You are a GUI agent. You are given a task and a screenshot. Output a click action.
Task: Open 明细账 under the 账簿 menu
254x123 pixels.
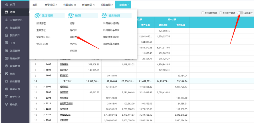pyautogui.click(x=73, y=30)
